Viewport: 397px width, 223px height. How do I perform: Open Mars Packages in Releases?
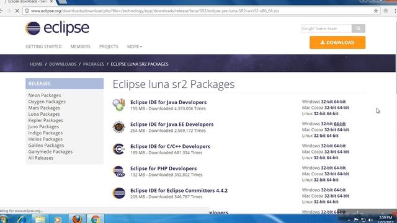(x=44, y=108)
